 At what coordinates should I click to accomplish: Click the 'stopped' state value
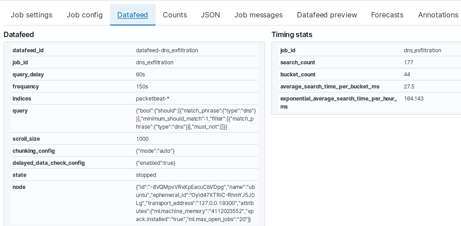tap(146, 175)
